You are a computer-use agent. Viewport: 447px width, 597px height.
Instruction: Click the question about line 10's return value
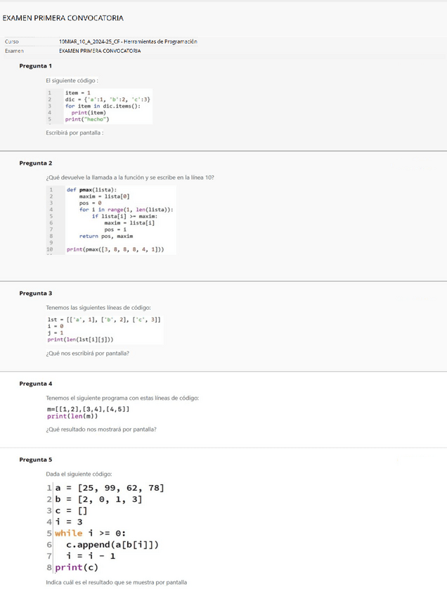tap(129, 177)
